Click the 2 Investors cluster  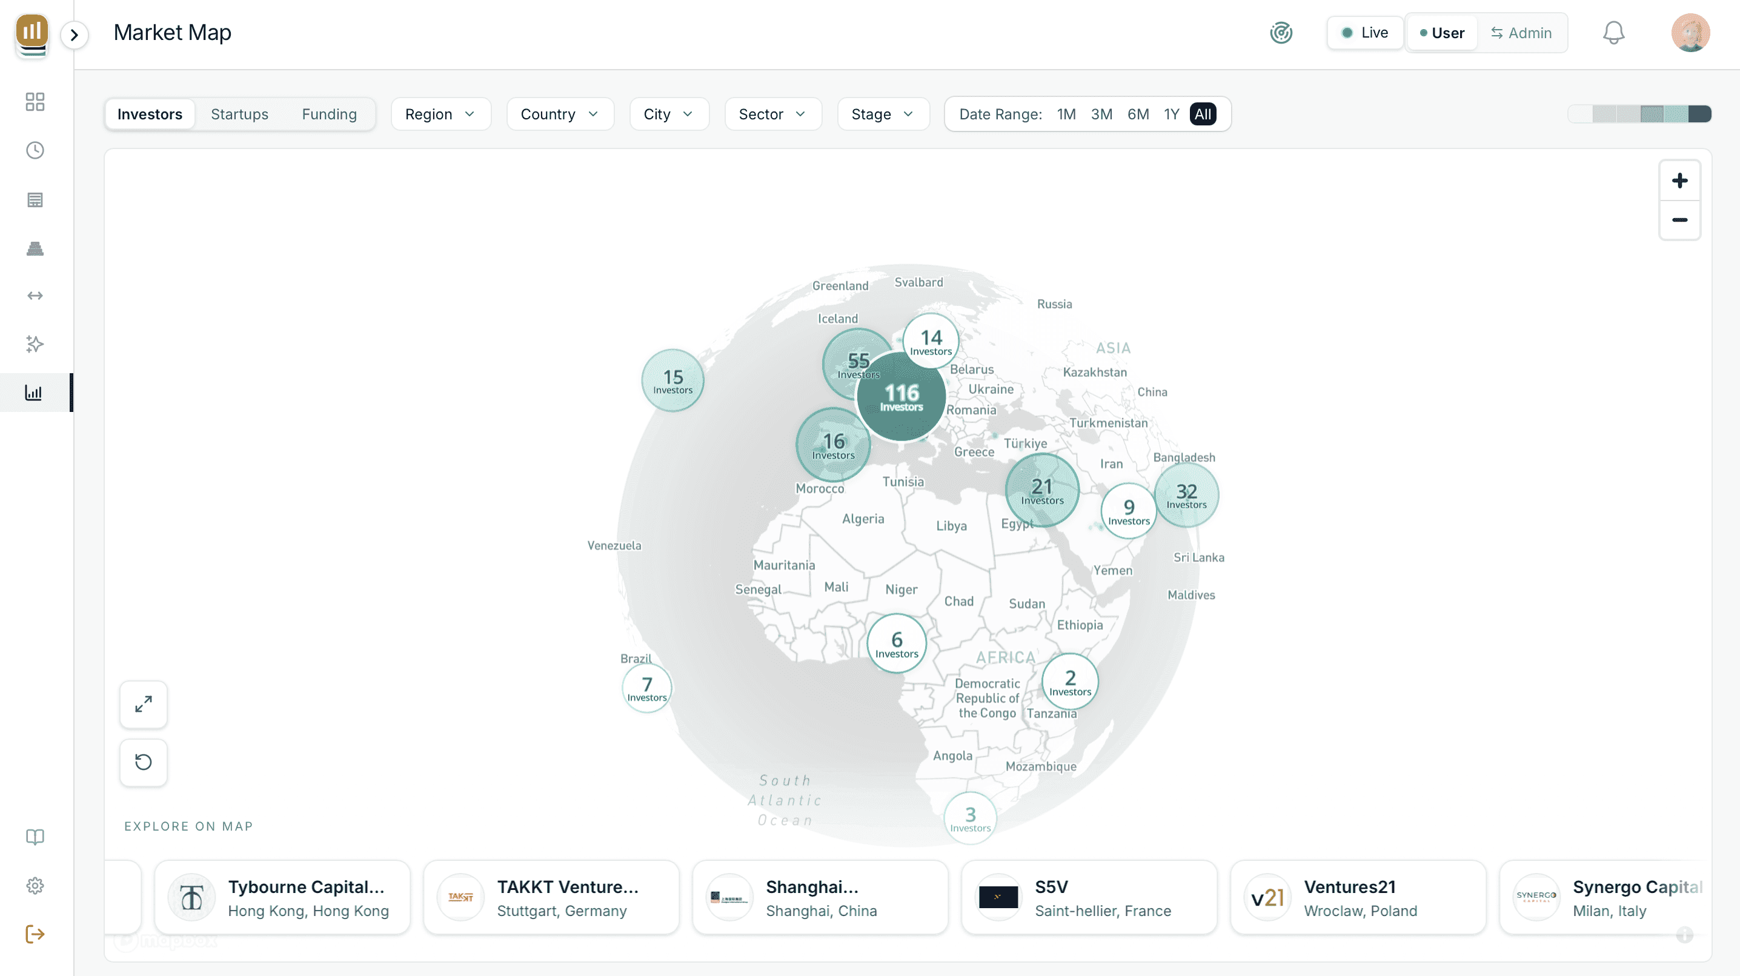click(x=1070, y=682)
